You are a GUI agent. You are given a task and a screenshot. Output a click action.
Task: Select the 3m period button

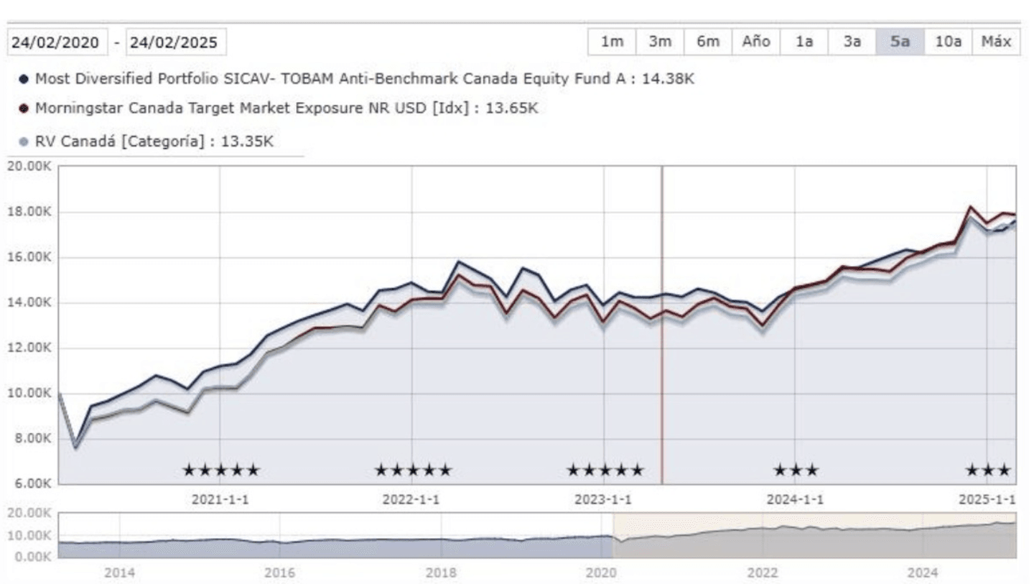click(658, 41)
